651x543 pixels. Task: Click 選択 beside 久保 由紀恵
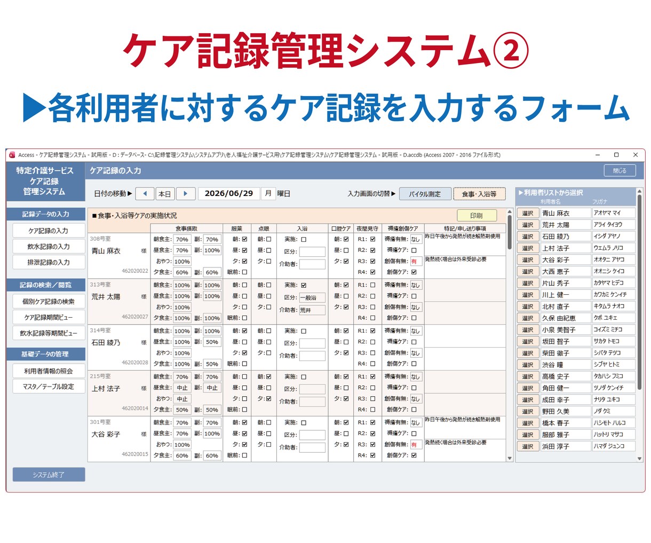528,318
